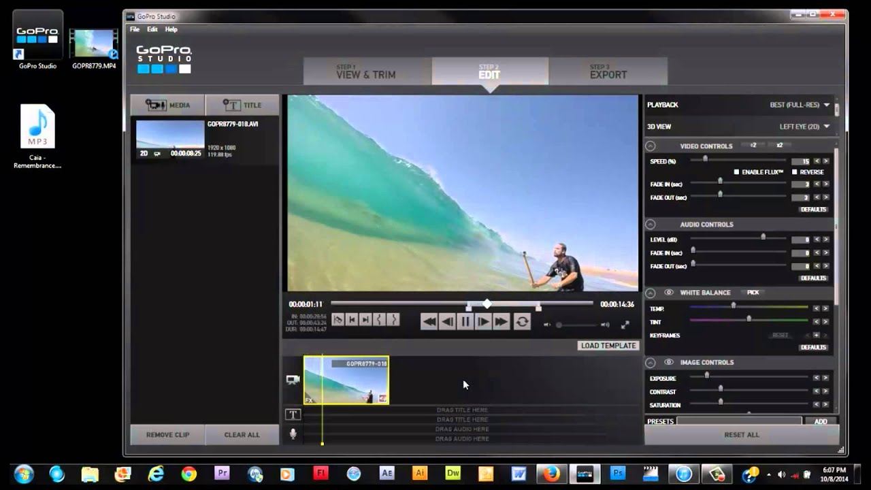The image size is (871, 490).
Task: Click the playhead diamond on scrub bar
Action: 487,304
